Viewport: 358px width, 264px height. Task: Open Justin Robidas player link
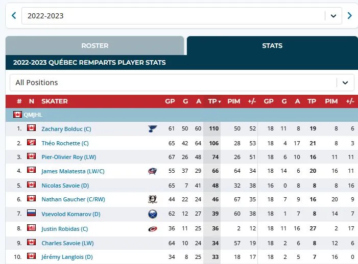click(64, 229)
